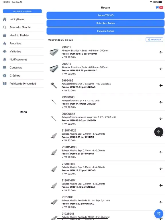Tap the Notificaciones bell icon
Screen dimensions: 165x220
click(x=5, y=60)
